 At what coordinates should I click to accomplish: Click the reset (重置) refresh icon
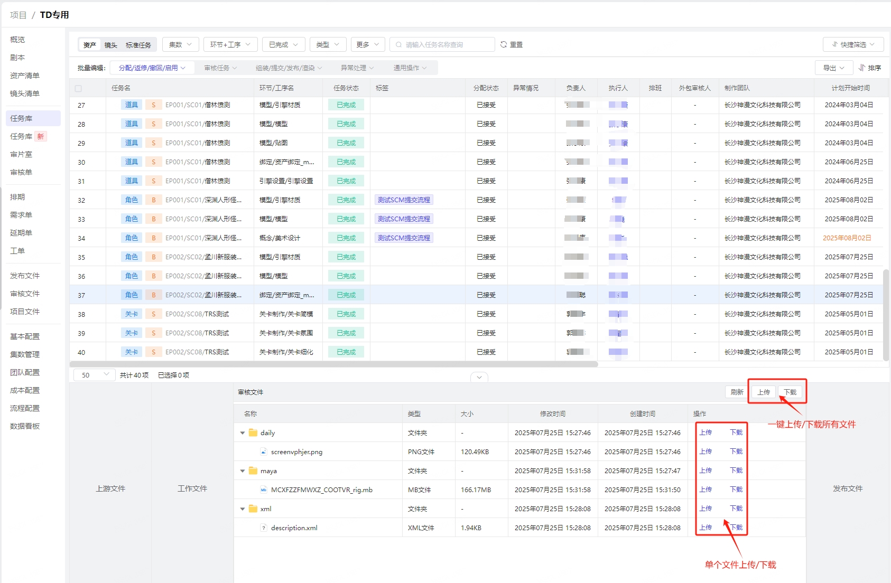click(504, 45)
